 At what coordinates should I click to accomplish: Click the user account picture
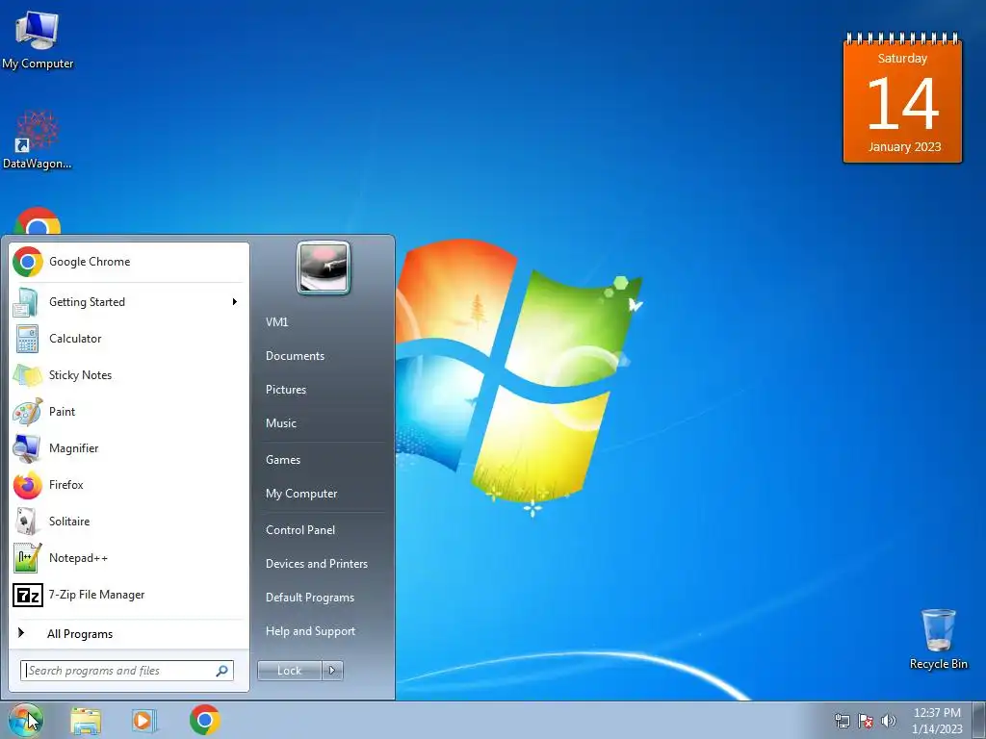pos(324,268)
